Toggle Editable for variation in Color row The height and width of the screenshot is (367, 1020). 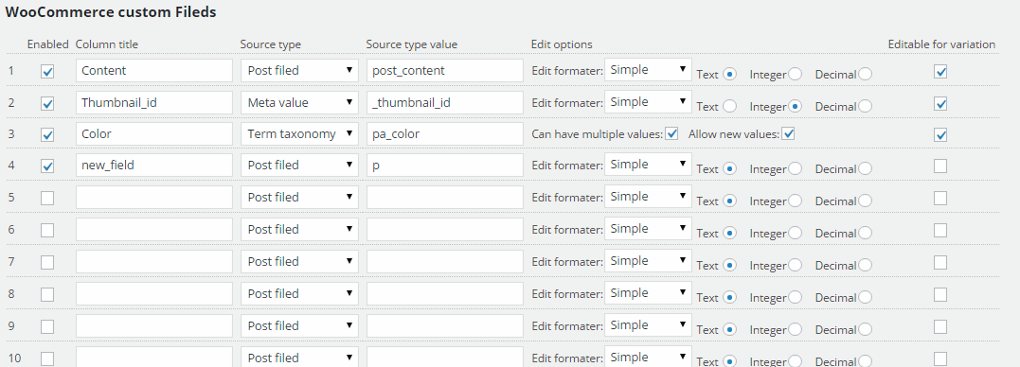(x=940, y=135)
